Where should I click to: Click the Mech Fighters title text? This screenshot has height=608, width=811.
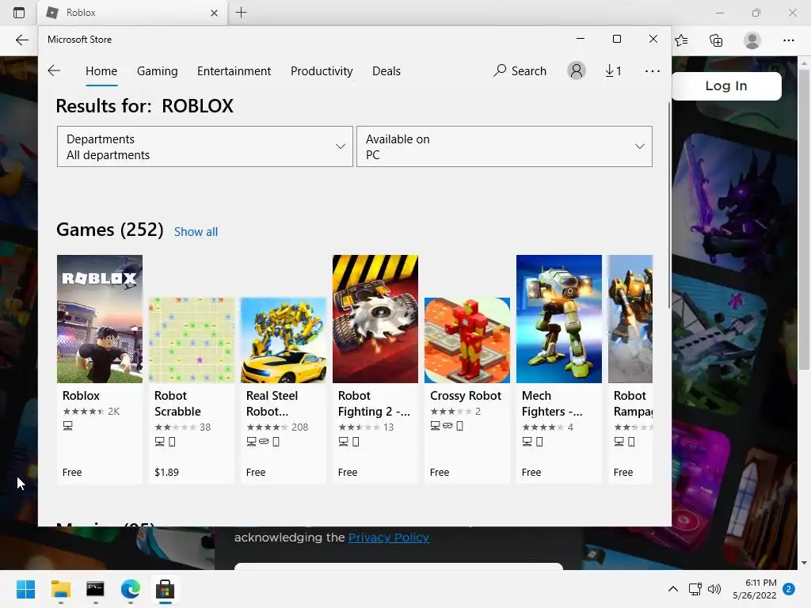click(552, 403)
